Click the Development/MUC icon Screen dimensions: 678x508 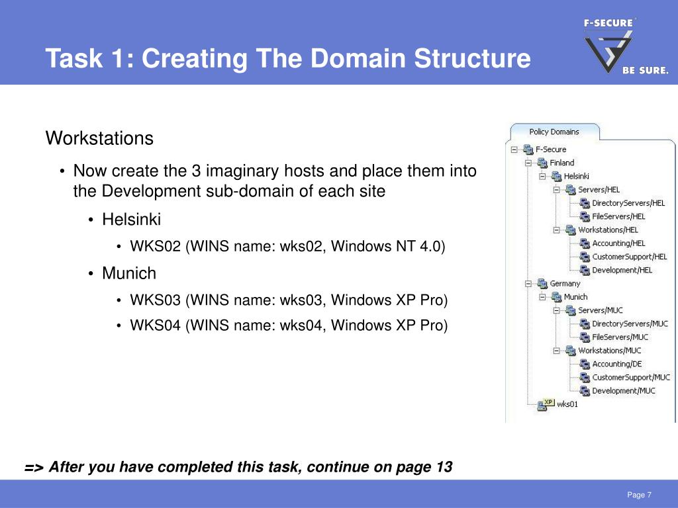coord(585,391)
